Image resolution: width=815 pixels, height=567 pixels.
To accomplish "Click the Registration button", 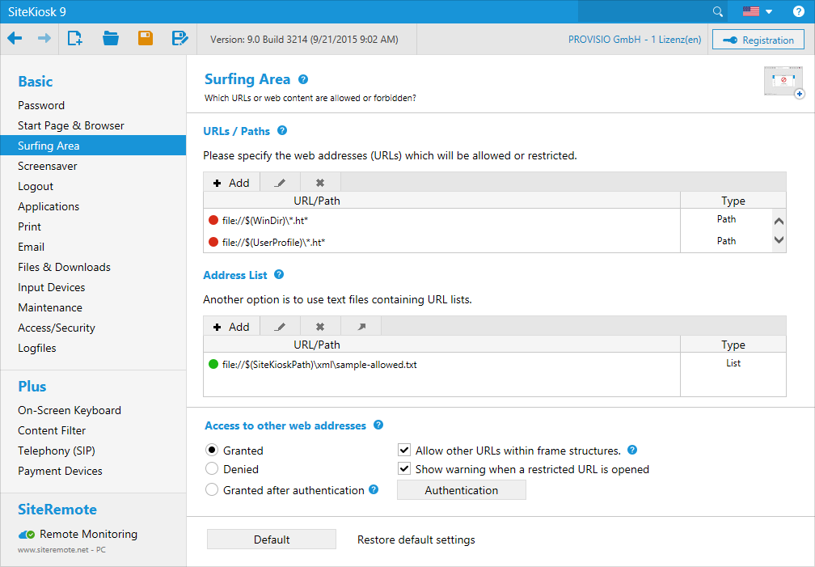I will 758,40.
